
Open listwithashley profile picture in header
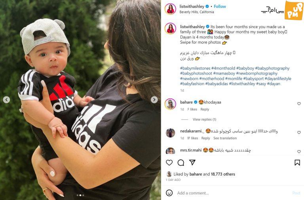click(x=170, y=9)
